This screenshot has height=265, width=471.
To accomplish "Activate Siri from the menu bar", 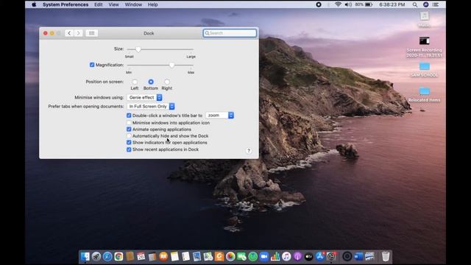I will (425, 4).
